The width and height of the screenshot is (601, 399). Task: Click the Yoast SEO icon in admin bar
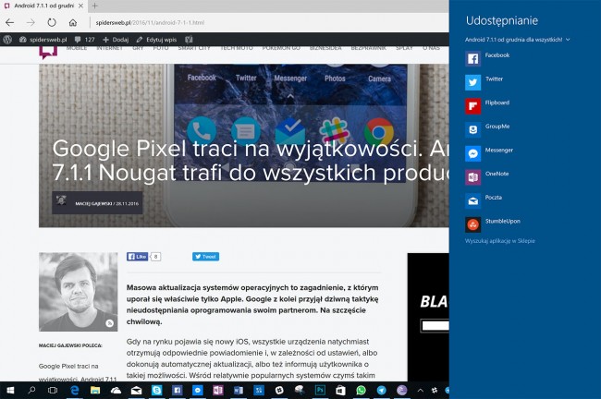tap(189, 39)
